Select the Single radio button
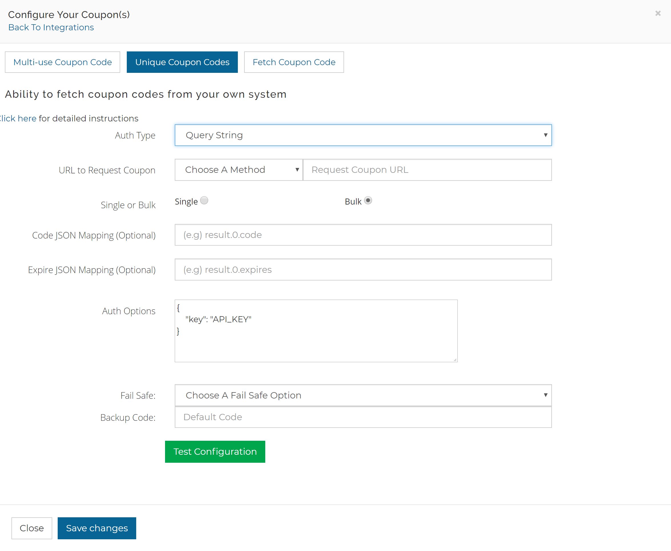This screenshot has width=671, height=551. (x=204, y=200)
